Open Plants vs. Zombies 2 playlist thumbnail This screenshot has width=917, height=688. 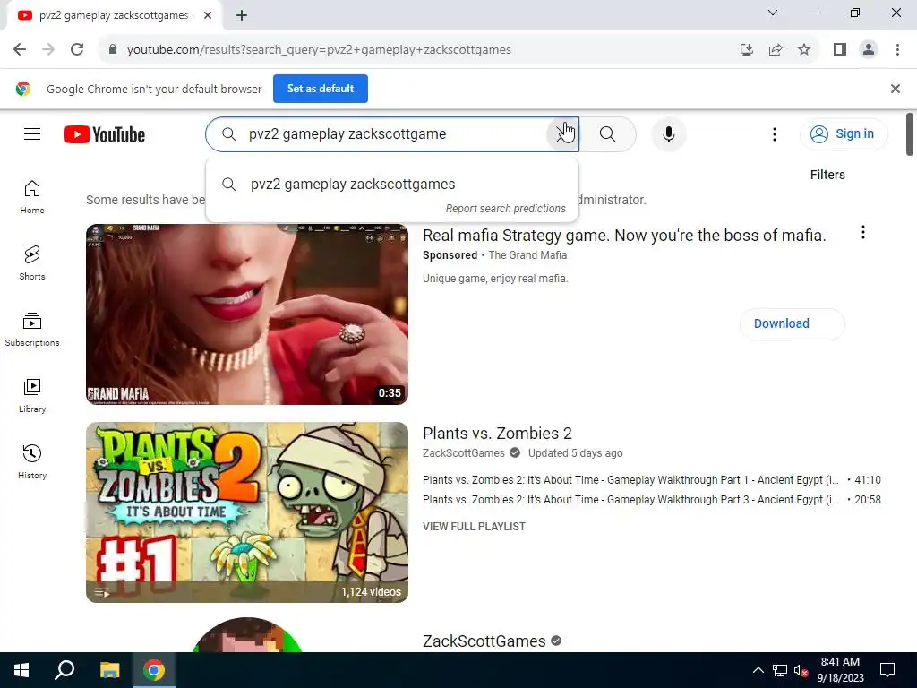(247, 512)
